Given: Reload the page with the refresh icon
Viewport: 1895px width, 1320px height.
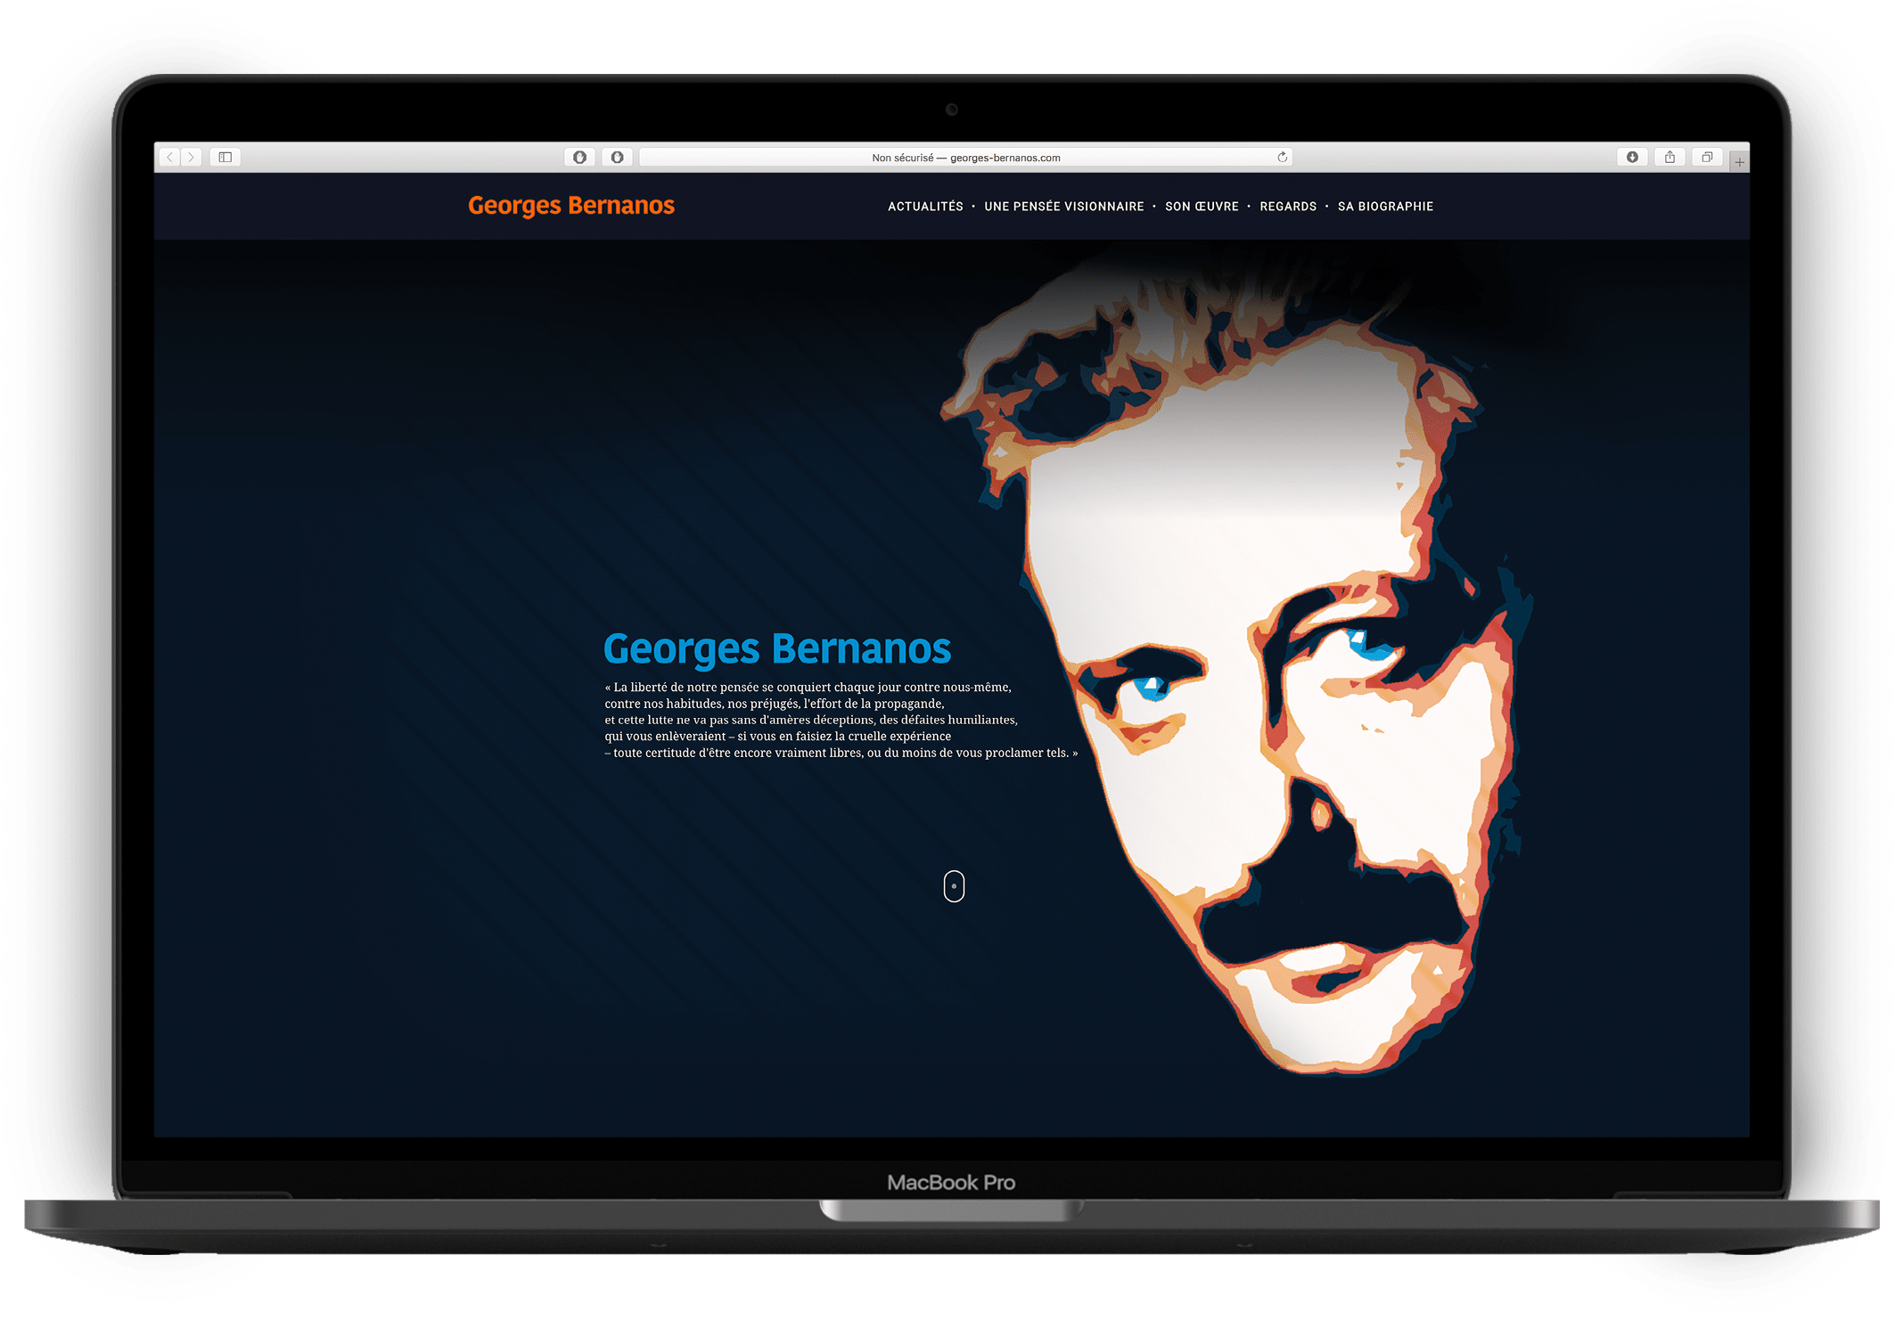Looking at the screenshot, I should 1282,158.
